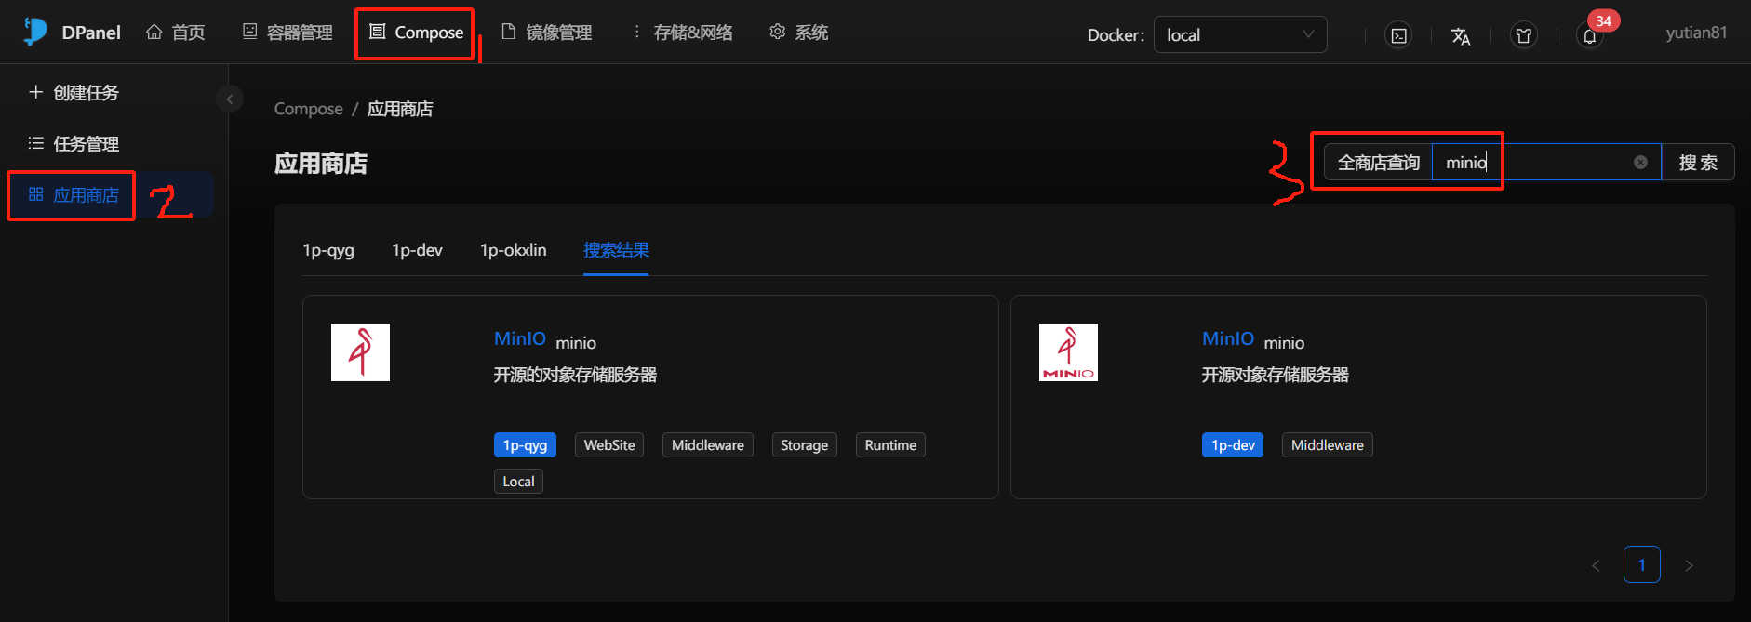Open the theme shirt icon
1751x622 pixels.
pos(1523,35)
